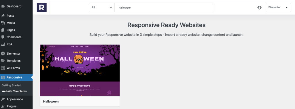The image size is (295, 109).
Task: Click the Pages stack icon
Action: click(x=3, y=30)
